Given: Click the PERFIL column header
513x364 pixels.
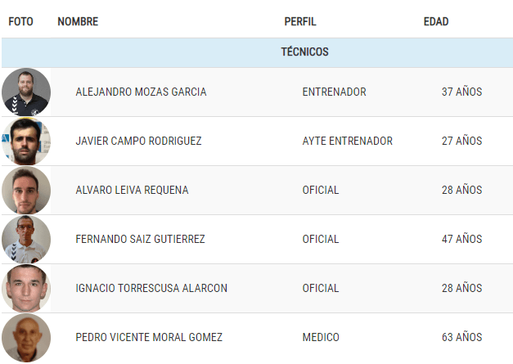Looking at the screenshot, I should click(300, 21).
